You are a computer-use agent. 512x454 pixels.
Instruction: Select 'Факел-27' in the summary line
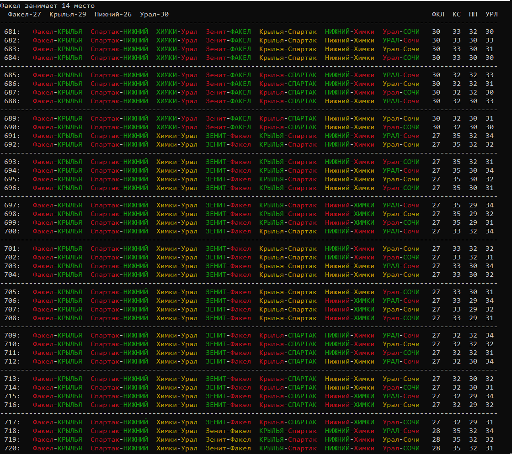coord(25,14)
